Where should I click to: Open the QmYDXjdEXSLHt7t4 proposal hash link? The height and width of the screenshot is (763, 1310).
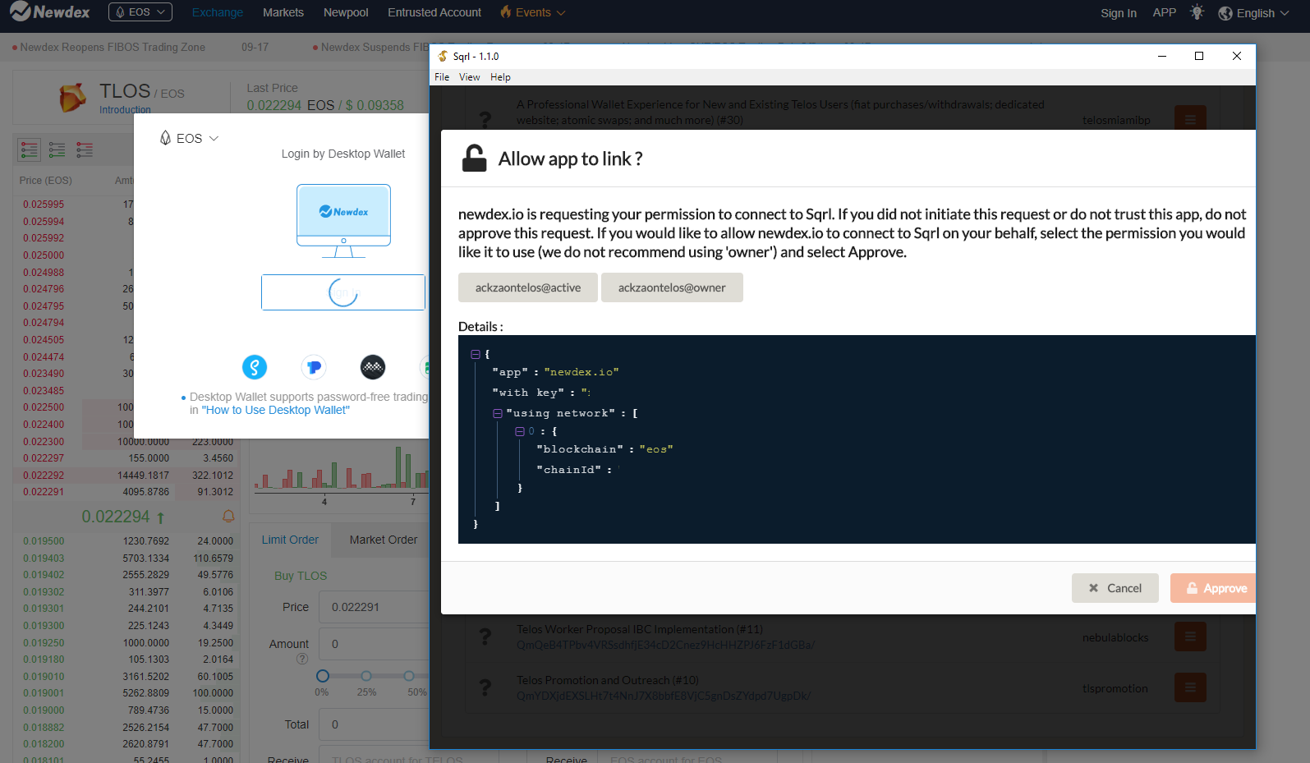tap(664, 696)
